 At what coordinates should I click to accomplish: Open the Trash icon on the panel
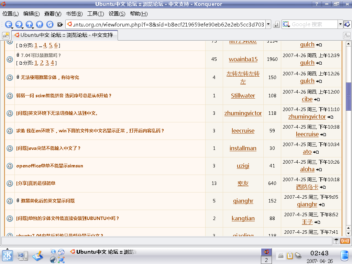click(344, 256)
